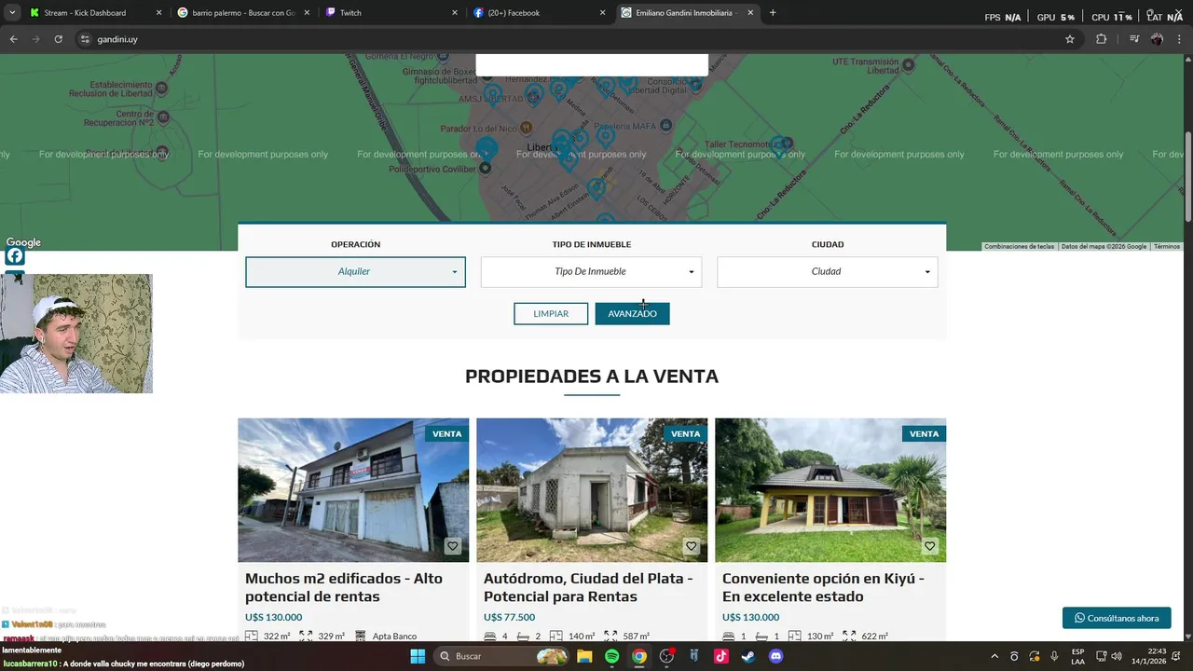Viewport: 1193px width, 671px height.
Task: Click the Facebook share icon on left side
Action: tap(15, 256)
